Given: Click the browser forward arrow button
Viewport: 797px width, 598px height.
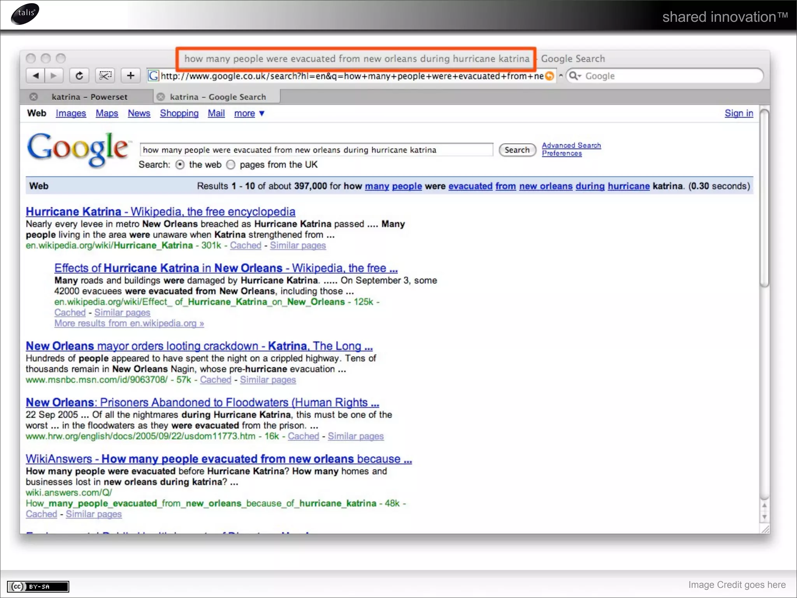Looking at the screenshot, I should click(54, 76).
